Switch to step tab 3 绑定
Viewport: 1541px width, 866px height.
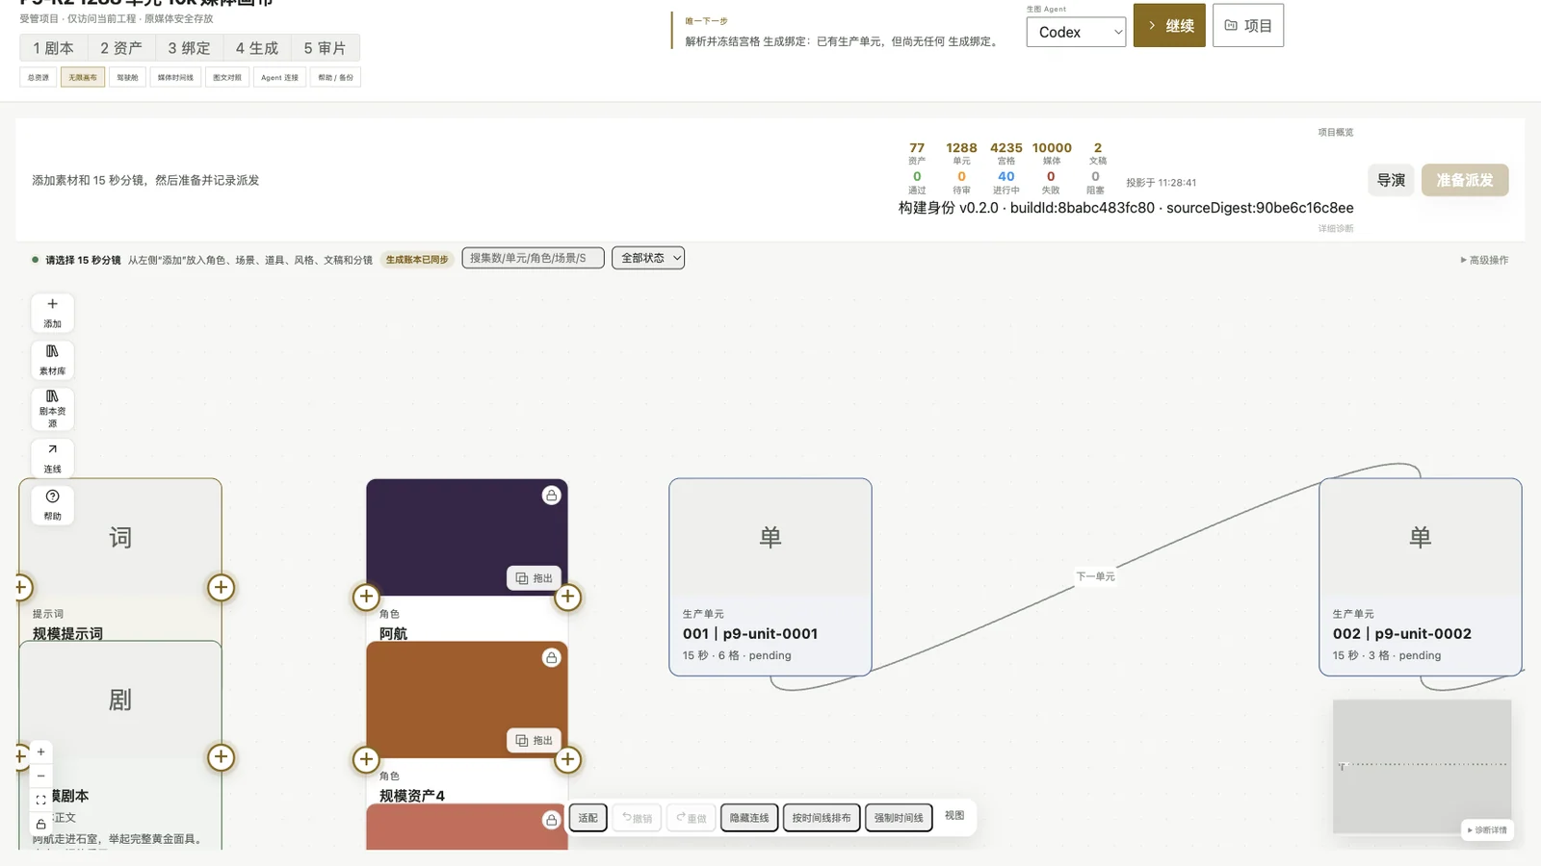189,48
